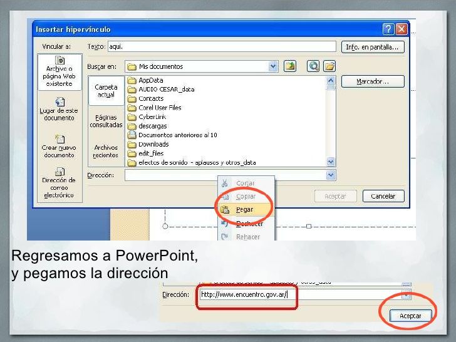Open the browse the Web icon

click(313, 66)
